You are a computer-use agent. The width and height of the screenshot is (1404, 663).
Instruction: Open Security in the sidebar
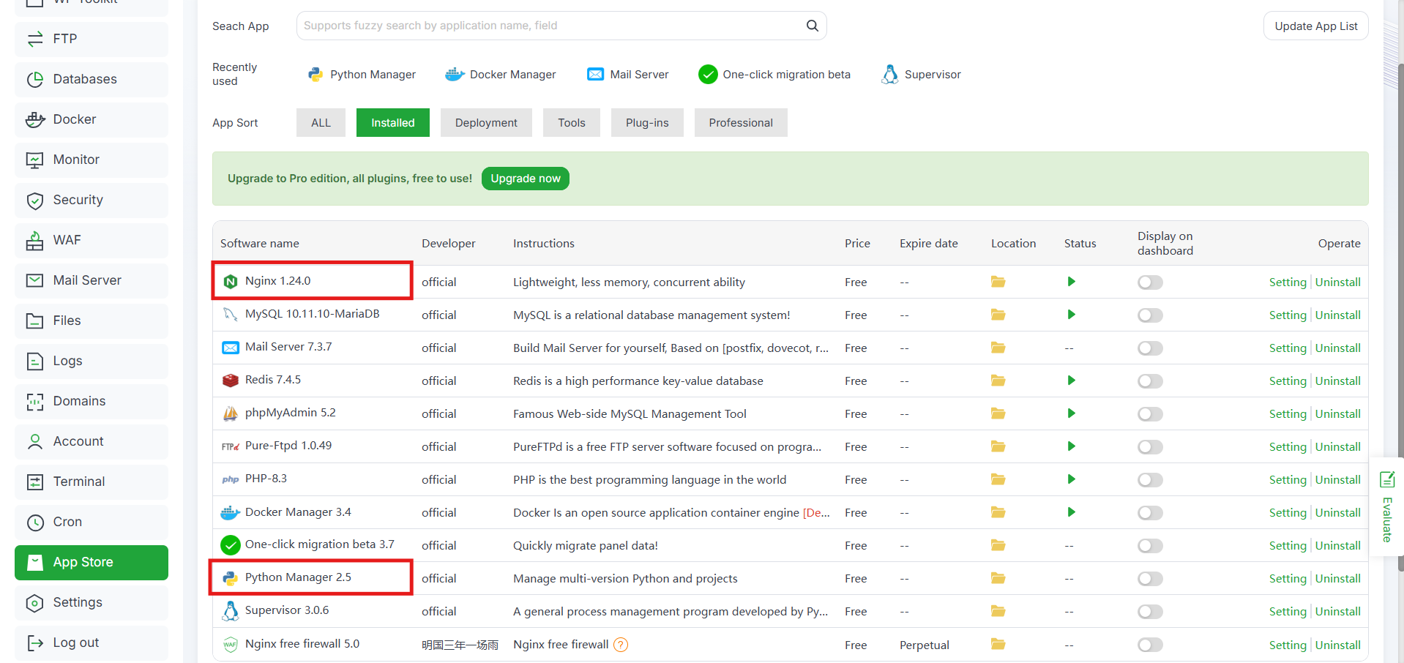92,200
